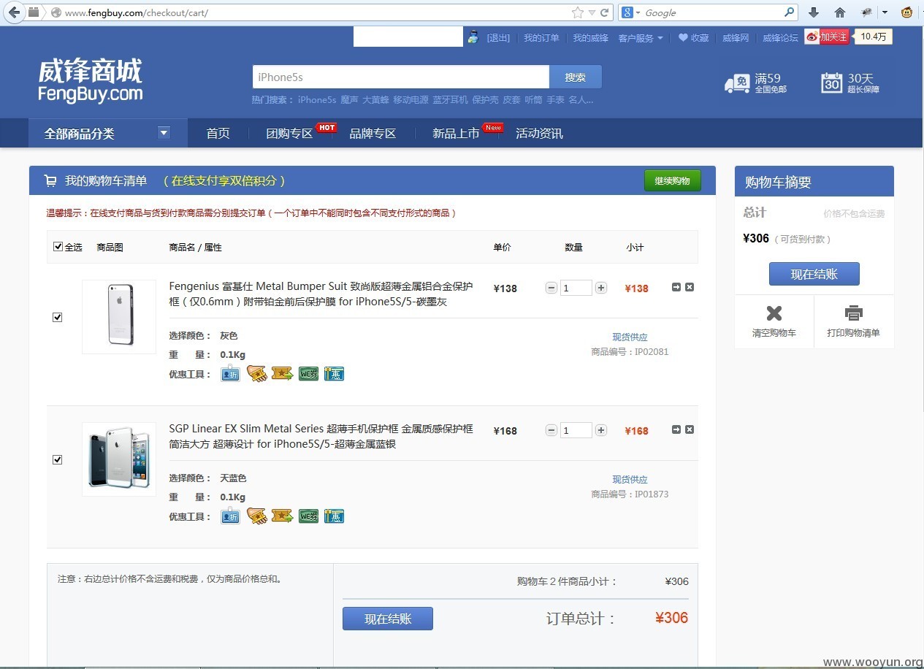This screenshot has width=924, height=669.
Task: Go back with the browser back arrow
Action: [14, 12]
